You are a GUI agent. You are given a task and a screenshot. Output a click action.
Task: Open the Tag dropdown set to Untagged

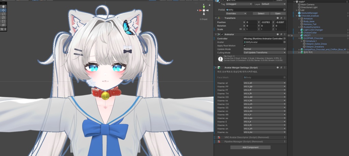[239, 4]
